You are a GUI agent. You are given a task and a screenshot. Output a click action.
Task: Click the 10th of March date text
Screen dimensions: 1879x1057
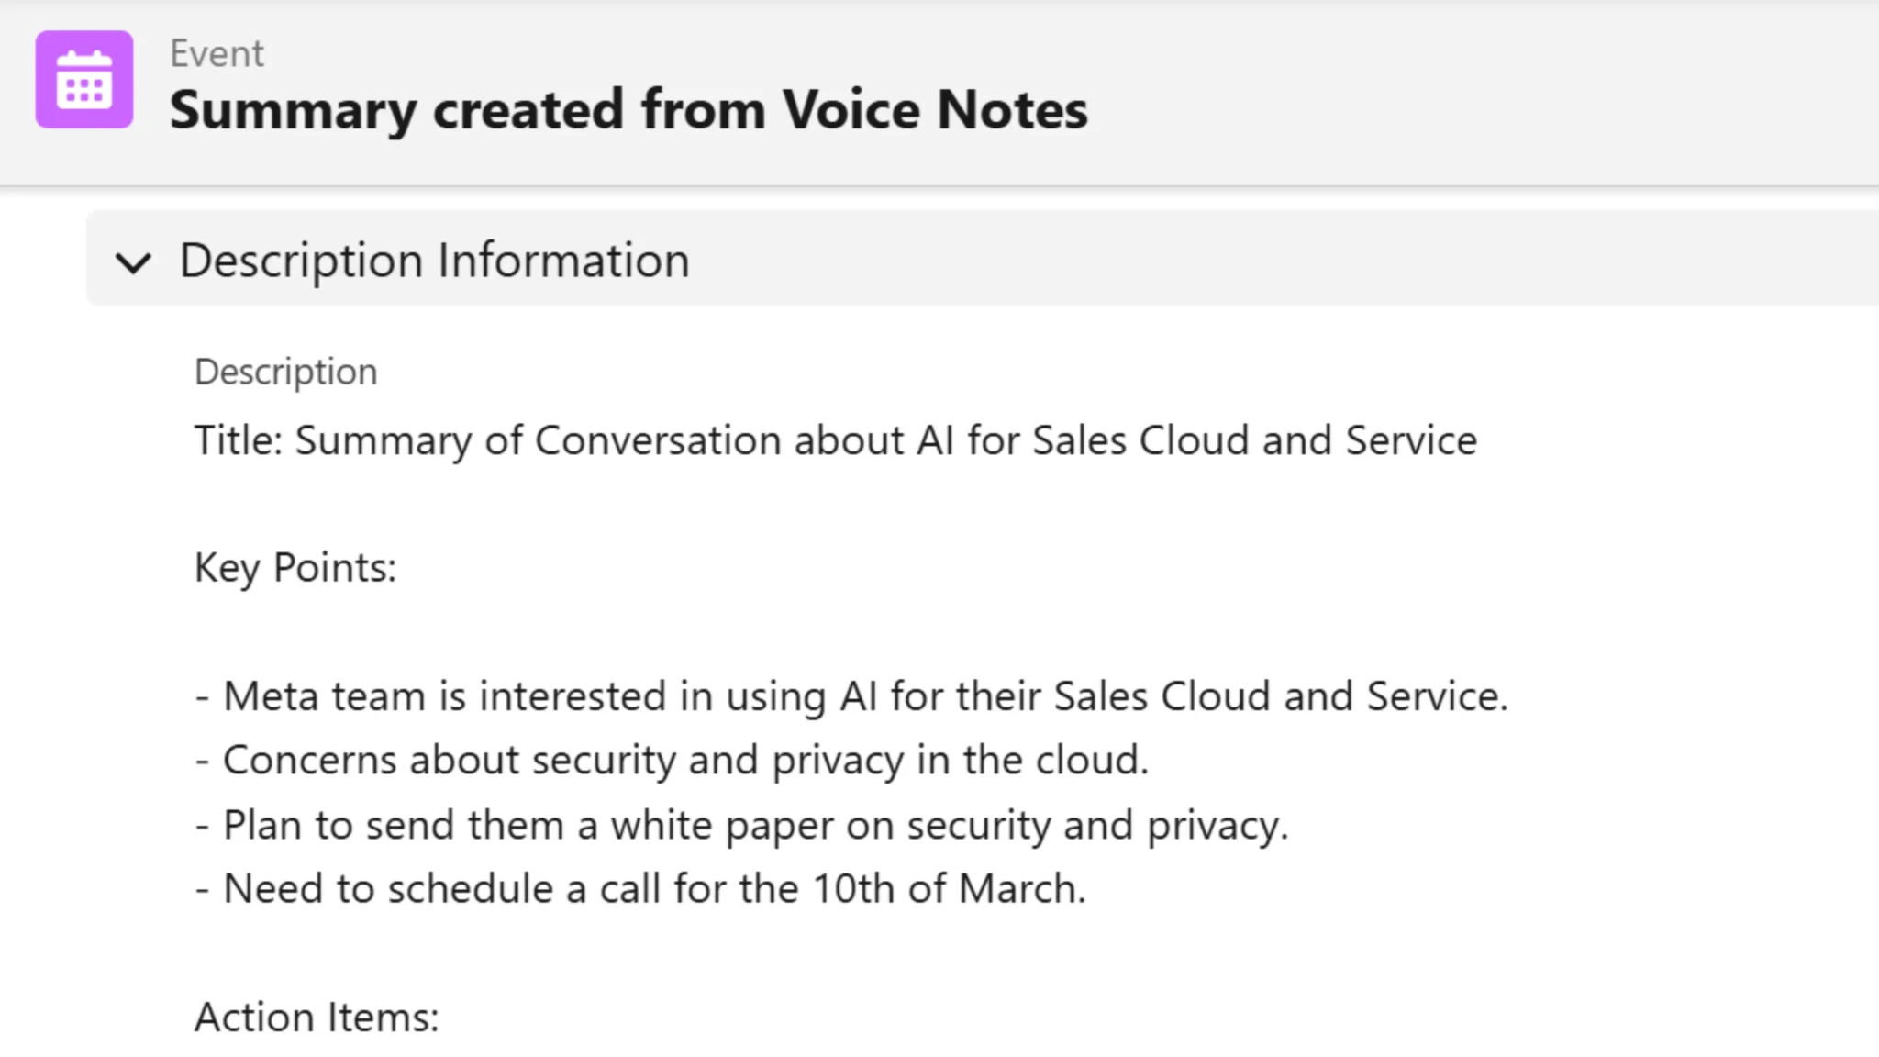click(x=948, y=889)
